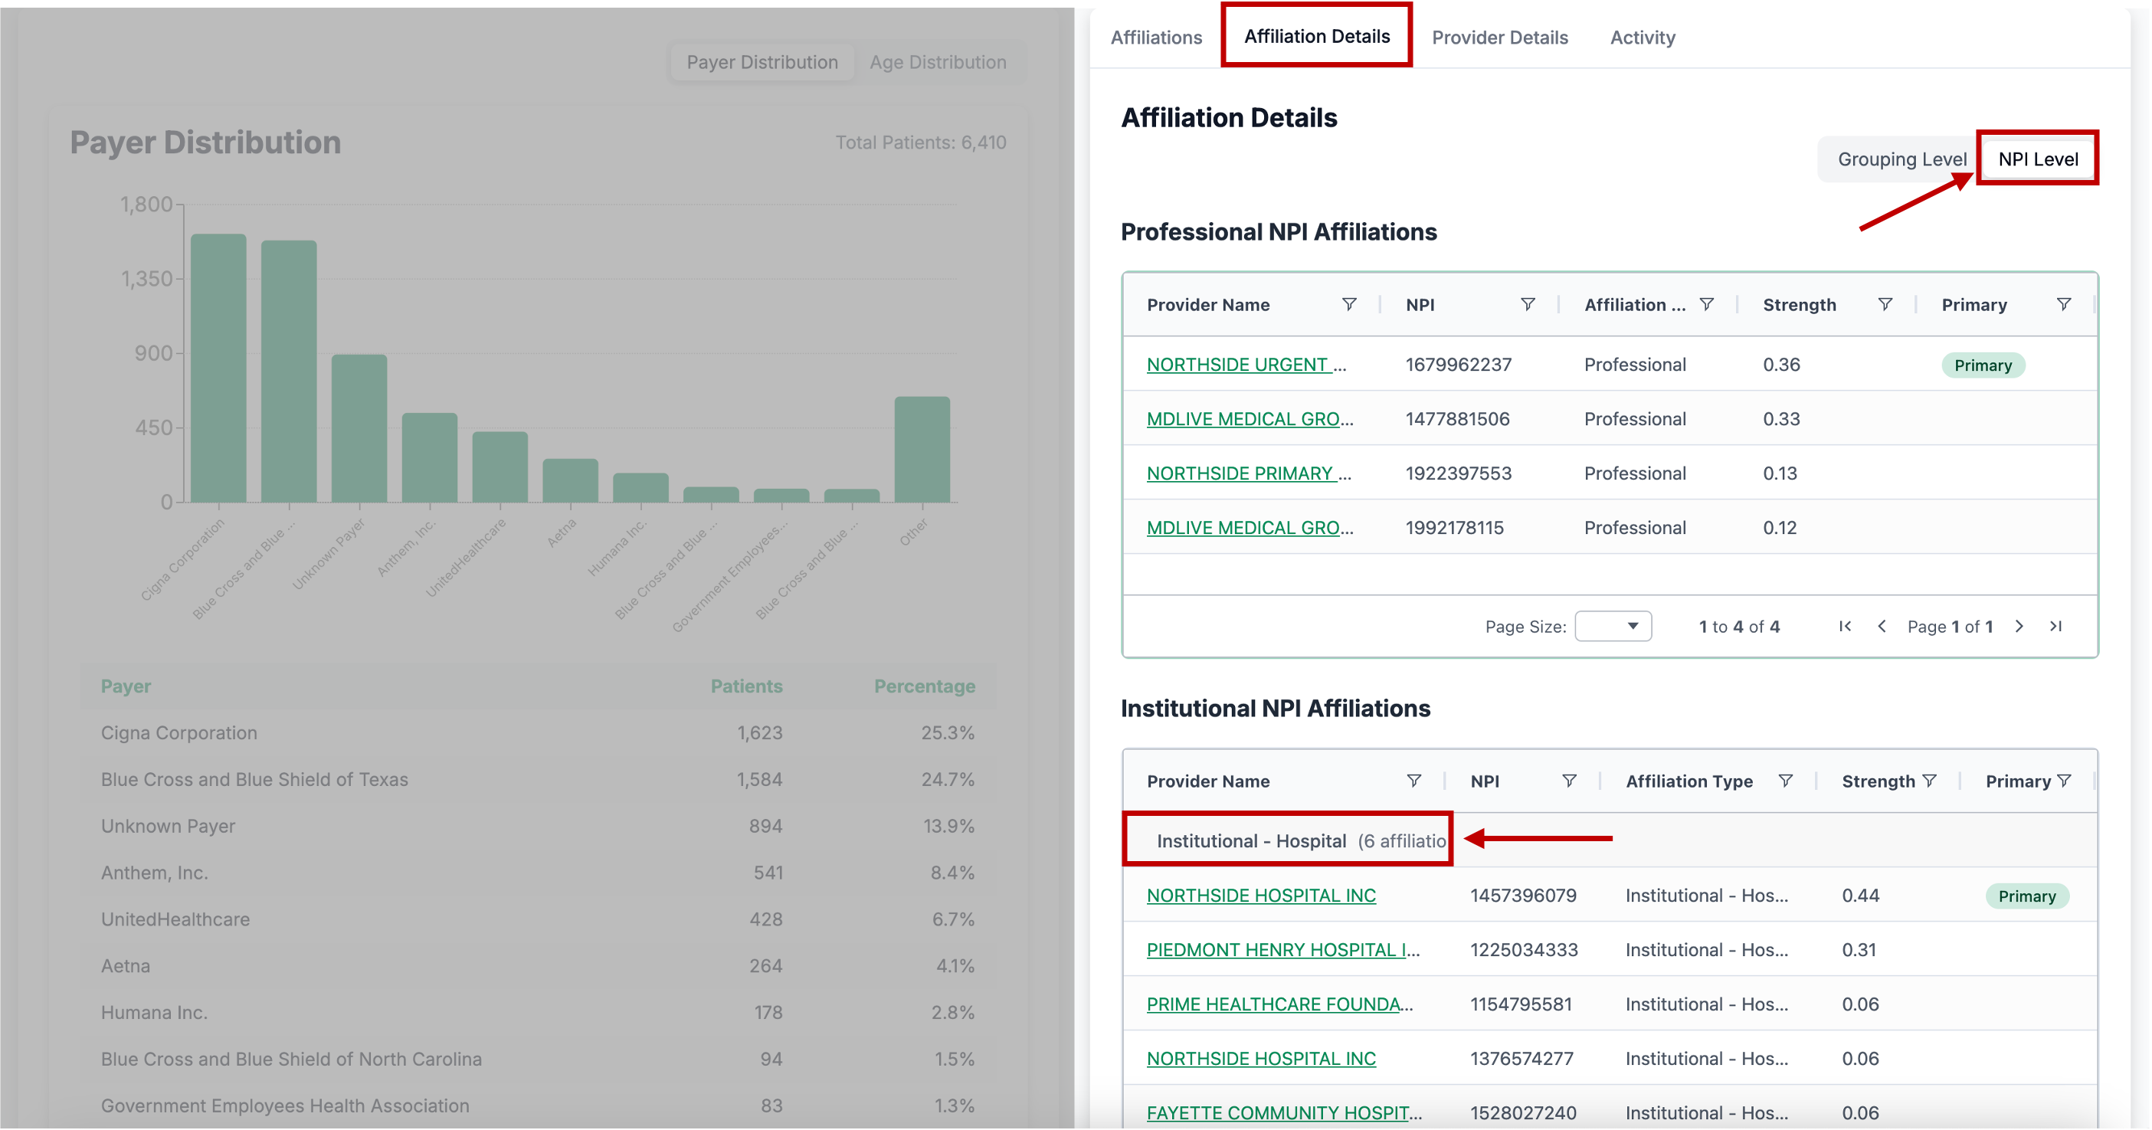This screenshot has height=1130, width=2152.
Task: Filter the Professional Provider Name column
Action: (1348, 304)
